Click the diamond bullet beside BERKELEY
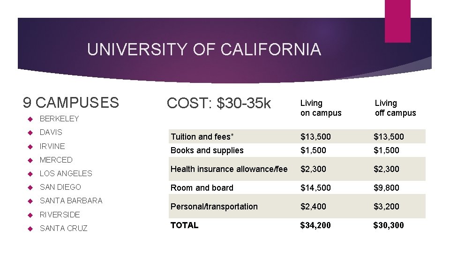450x253 pixels. (x=29, y=119)
